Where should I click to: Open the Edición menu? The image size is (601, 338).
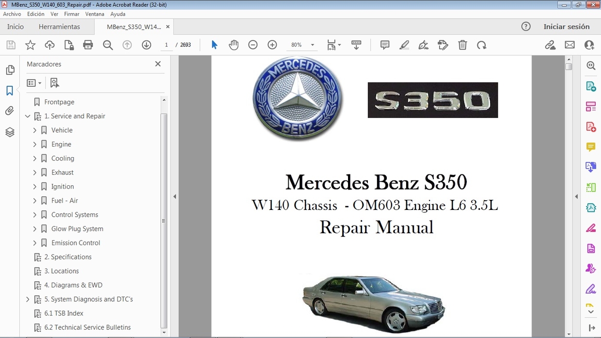click(x=35, y=14)
